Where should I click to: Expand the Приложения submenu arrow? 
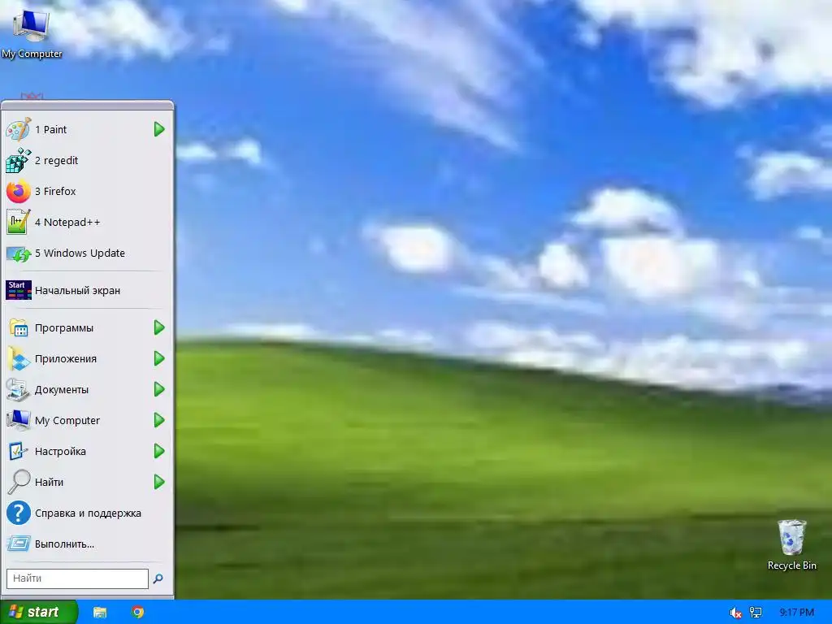pos(159,358)
